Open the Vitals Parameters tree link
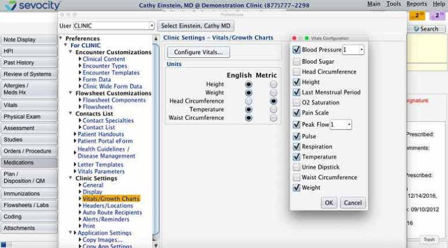The height and width of the screenshot is (248, 448). (101, 172)
